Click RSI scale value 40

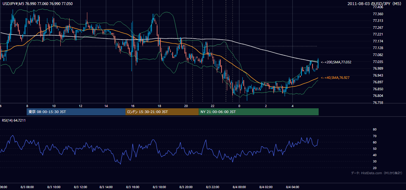pyautogui.click(x=375, y=155)
